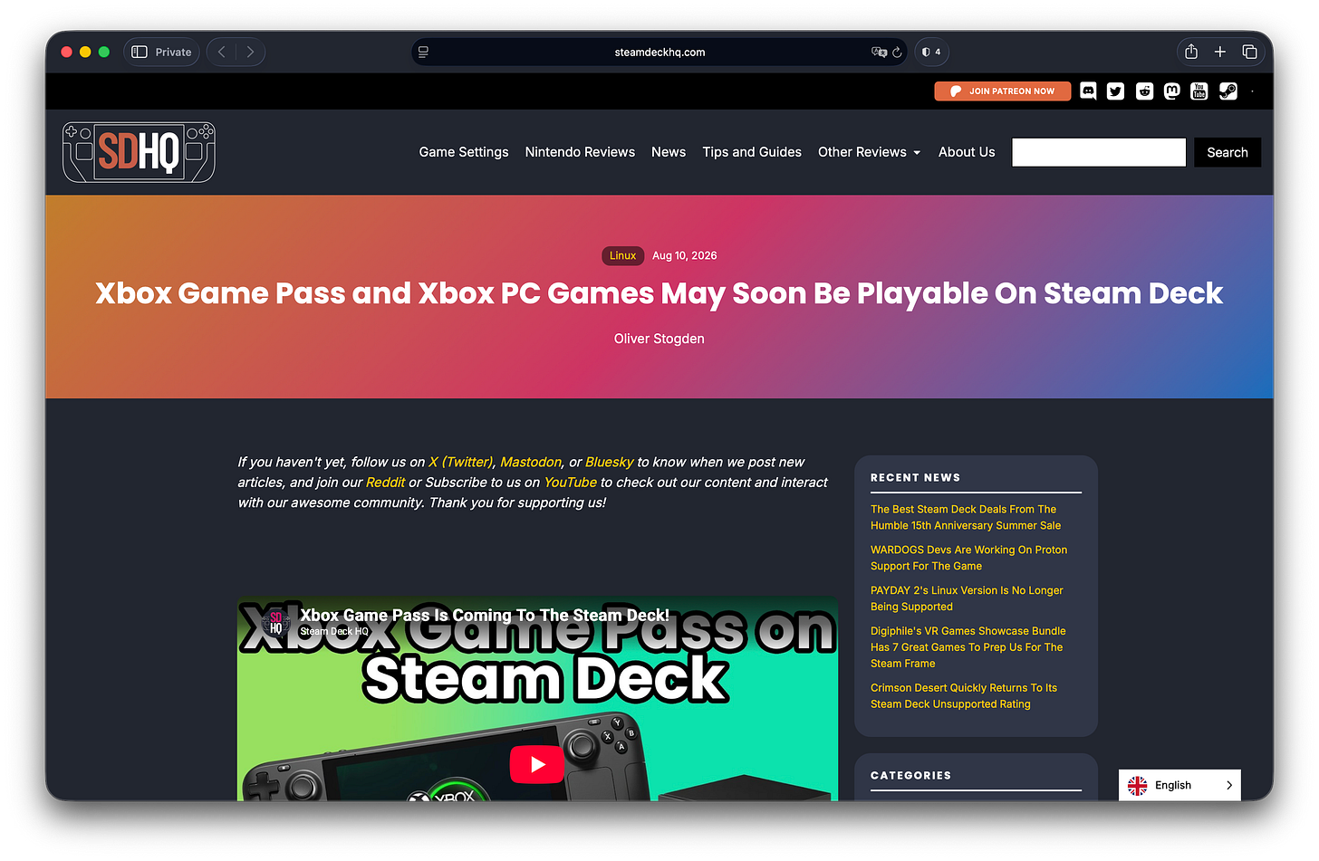The image size is (1319, 861).
Task: Click the Search button
Action: click(1228, 152)
